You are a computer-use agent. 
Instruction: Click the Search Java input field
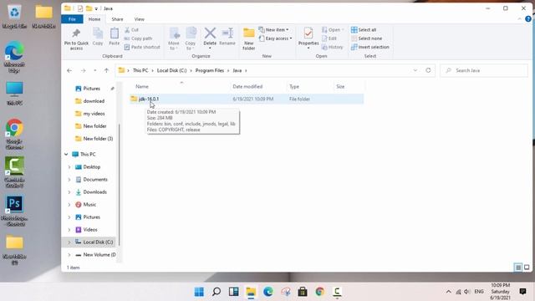(484, 70)
